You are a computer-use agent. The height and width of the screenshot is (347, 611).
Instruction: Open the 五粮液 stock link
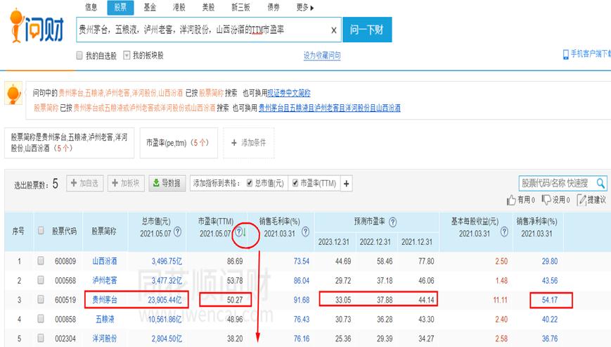(105, 320)
